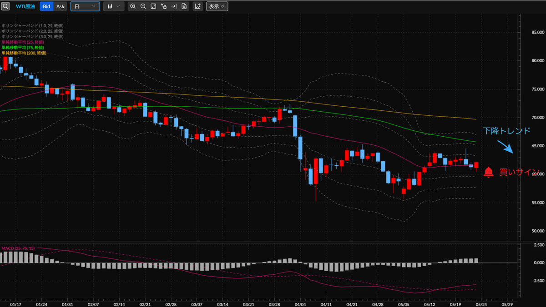Select the MACD (25, 75, 15) label
546x307 pixels.
[x=18, y=248]
